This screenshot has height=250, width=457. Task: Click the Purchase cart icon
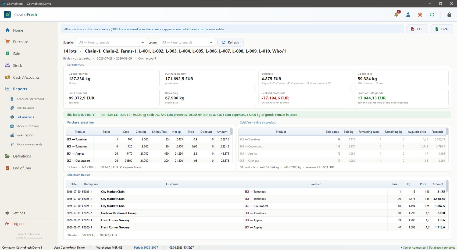pyautogui.click(x=8, y=42)
